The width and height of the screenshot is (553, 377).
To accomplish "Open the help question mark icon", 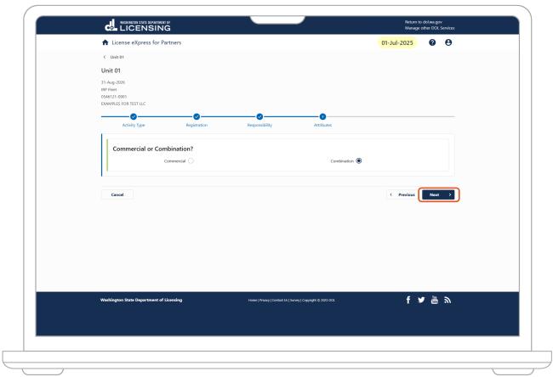I will pyautogui.click(x=432, y=42).
